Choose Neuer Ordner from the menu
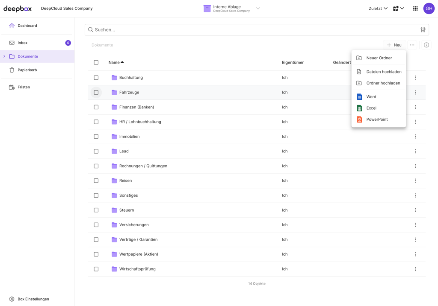438x306 pixels. point(379,58)
